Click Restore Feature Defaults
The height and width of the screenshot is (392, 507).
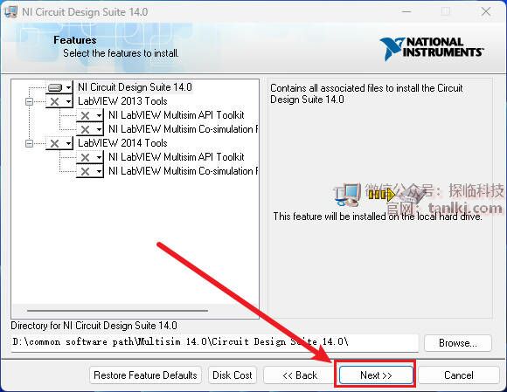(x=145, y=375)
